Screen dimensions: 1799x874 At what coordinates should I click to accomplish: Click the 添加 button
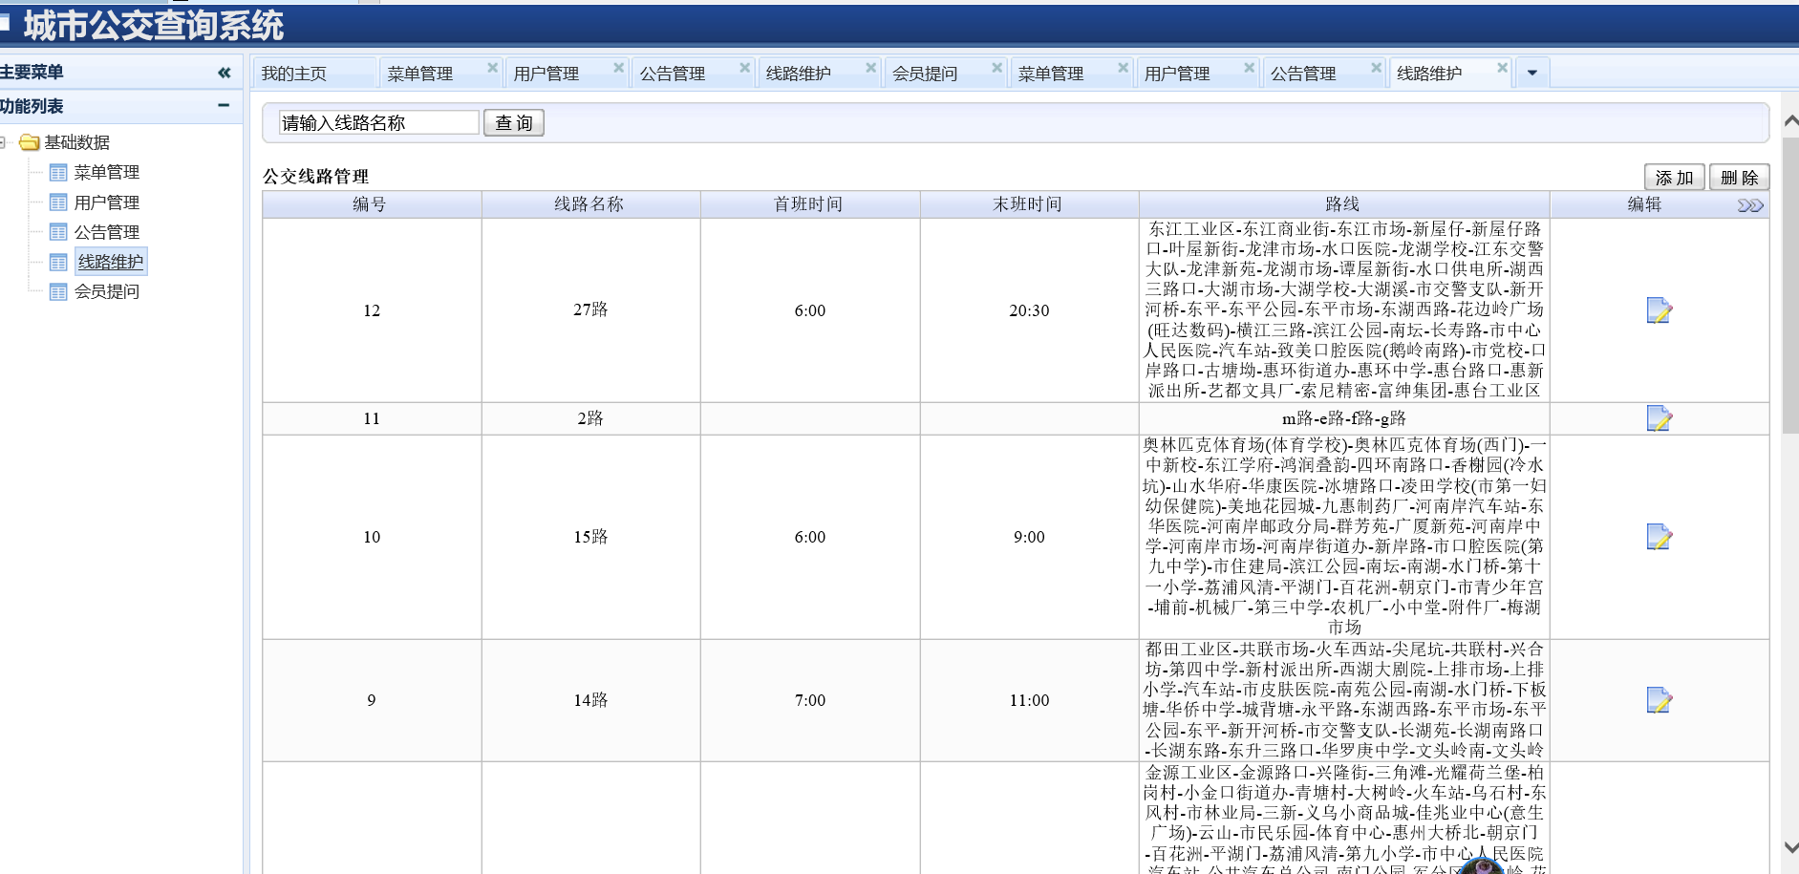[x=1674, y=178]
